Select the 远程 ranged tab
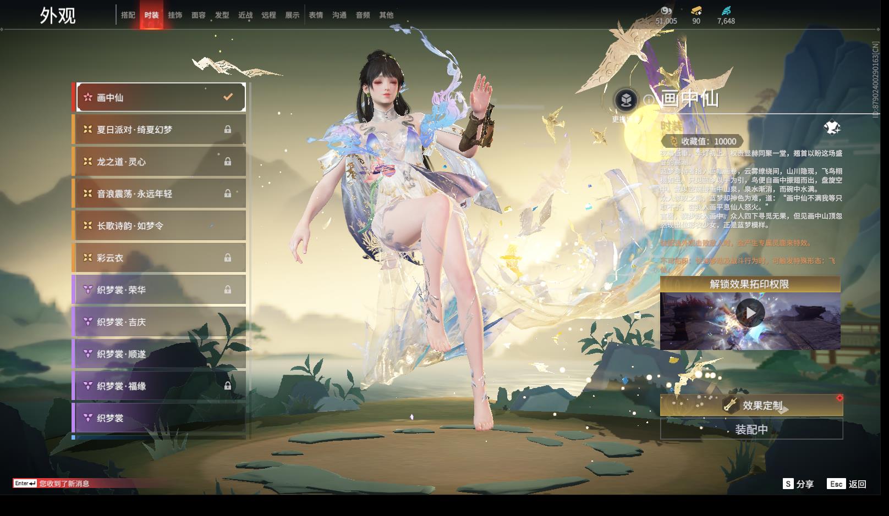Viewport: 889px width, 516px height. [x=269, y=15]
